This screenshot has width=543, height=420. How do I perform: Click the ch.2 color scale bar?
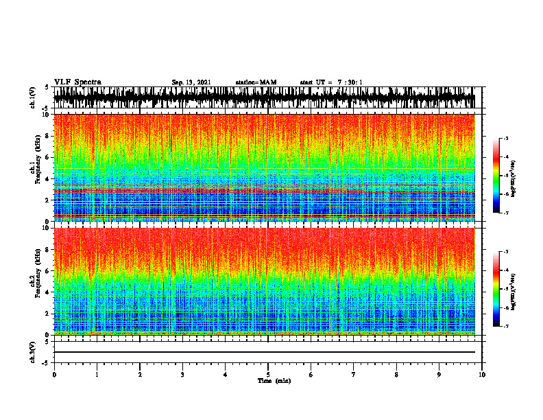(x=496, y=289)
